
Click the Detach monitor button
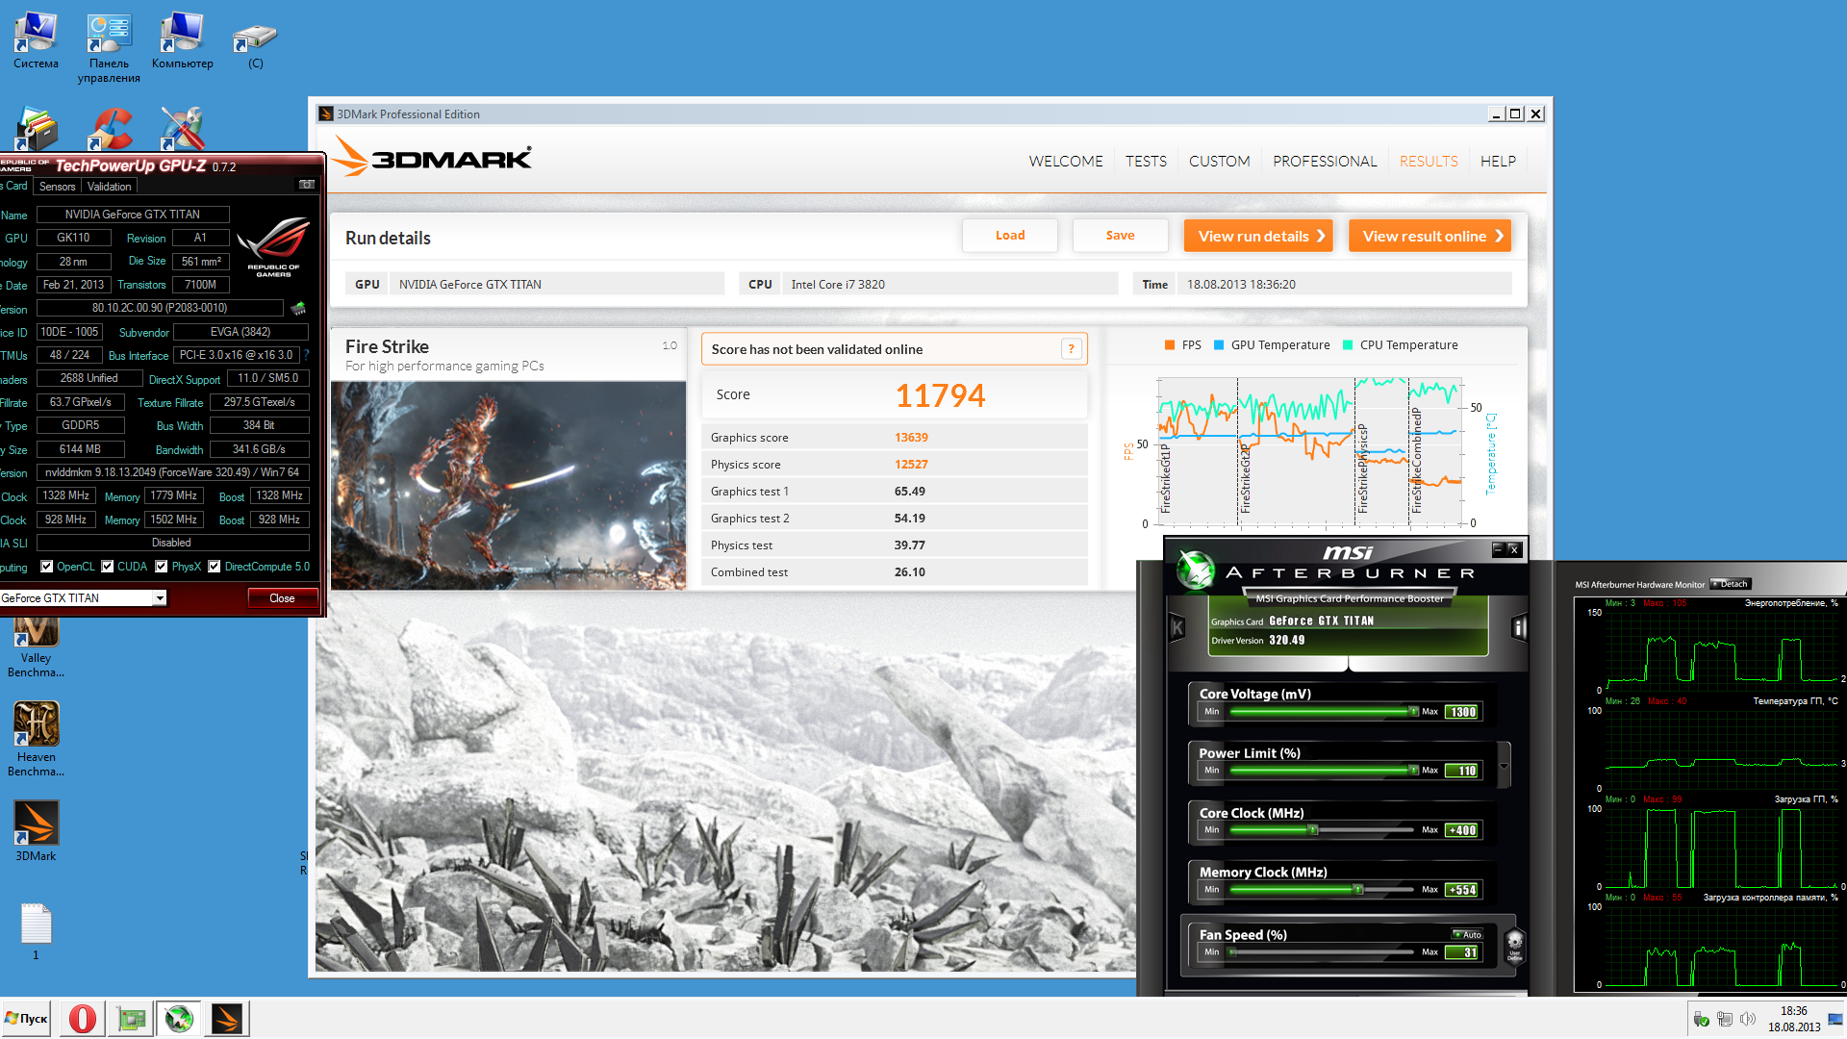1732,584
